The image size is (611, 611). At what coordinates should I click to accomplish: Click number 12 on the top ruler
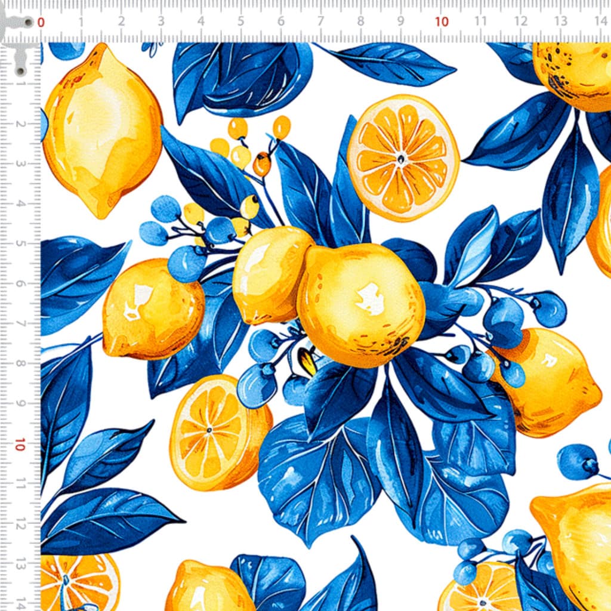point(520,21)
